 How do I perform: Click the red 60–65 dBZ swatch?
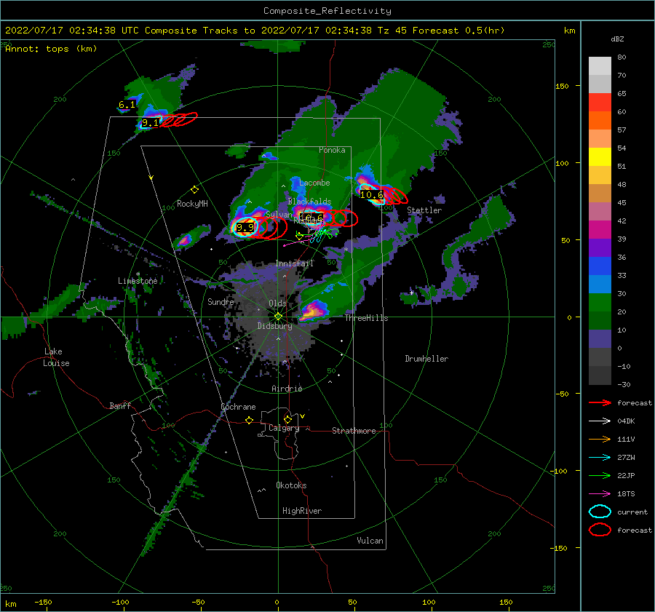600,103
